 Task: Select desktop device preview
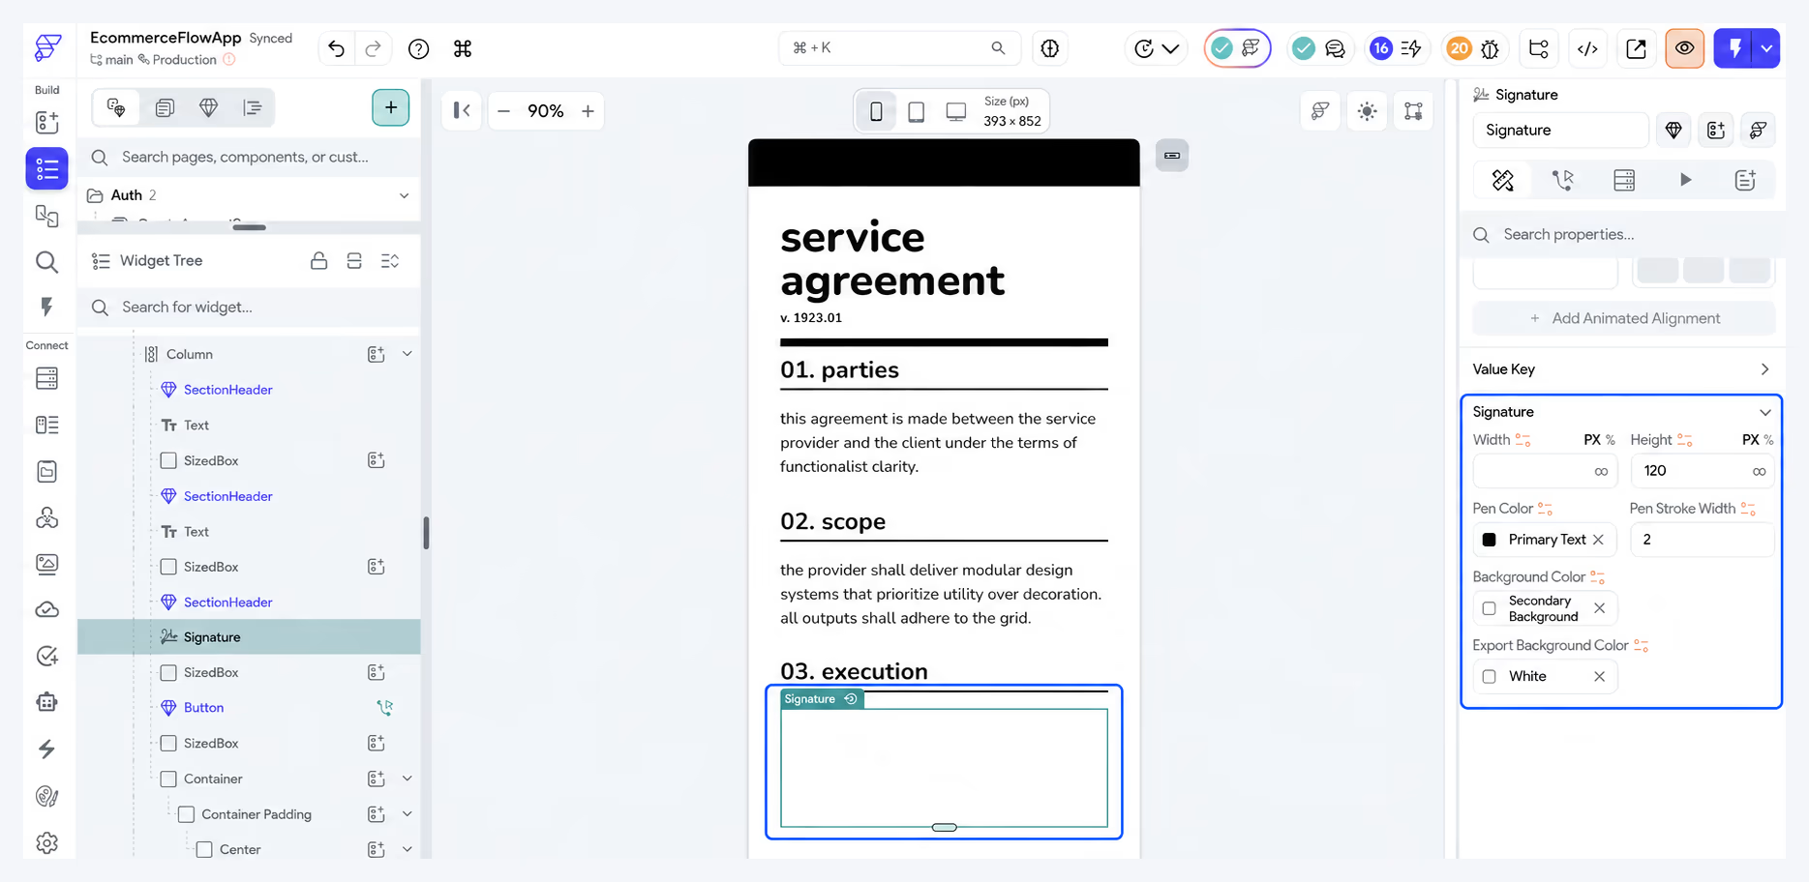point(956,111)
